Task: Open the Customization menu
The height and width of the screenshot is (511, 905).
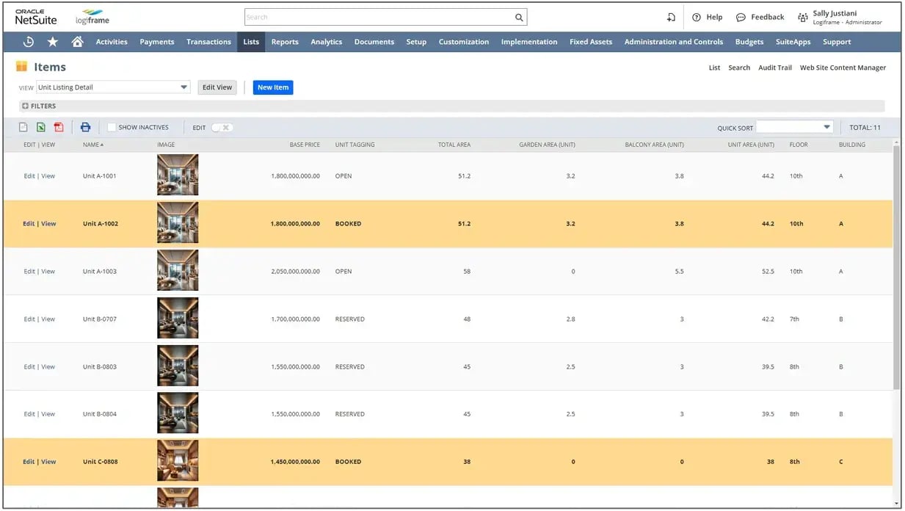Action: click(x=464, y=42)
